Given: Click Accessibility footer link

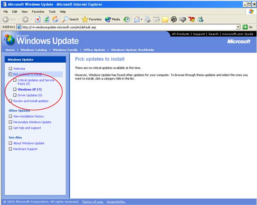Looking at the screenshot, I should tap(116, 202).
